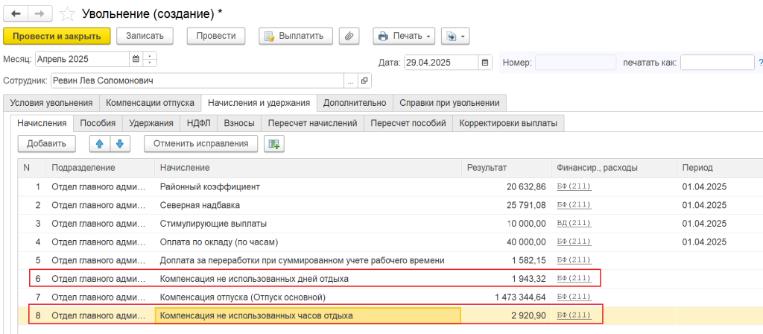This screenshot has height=334, width=763.
Task: Select the Районный коэффициент row
Action: click(390, 186)
